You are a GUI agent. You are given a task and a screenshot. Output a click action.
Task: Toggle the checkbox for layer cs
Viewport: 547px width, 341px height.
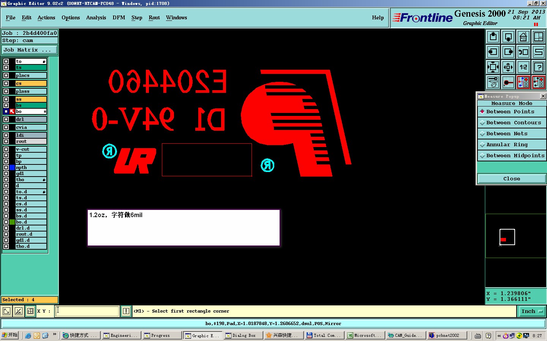(x=6, y=83)
